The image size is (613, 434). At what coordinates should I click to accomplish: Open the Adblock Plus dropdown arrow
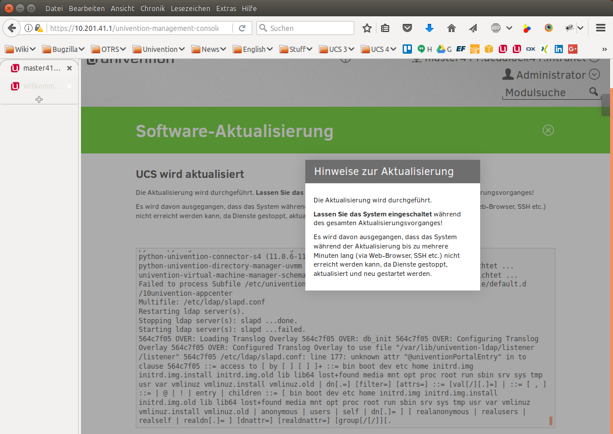509,28
